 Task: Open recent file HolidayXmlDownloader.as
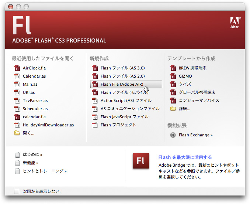pos(48,125)
